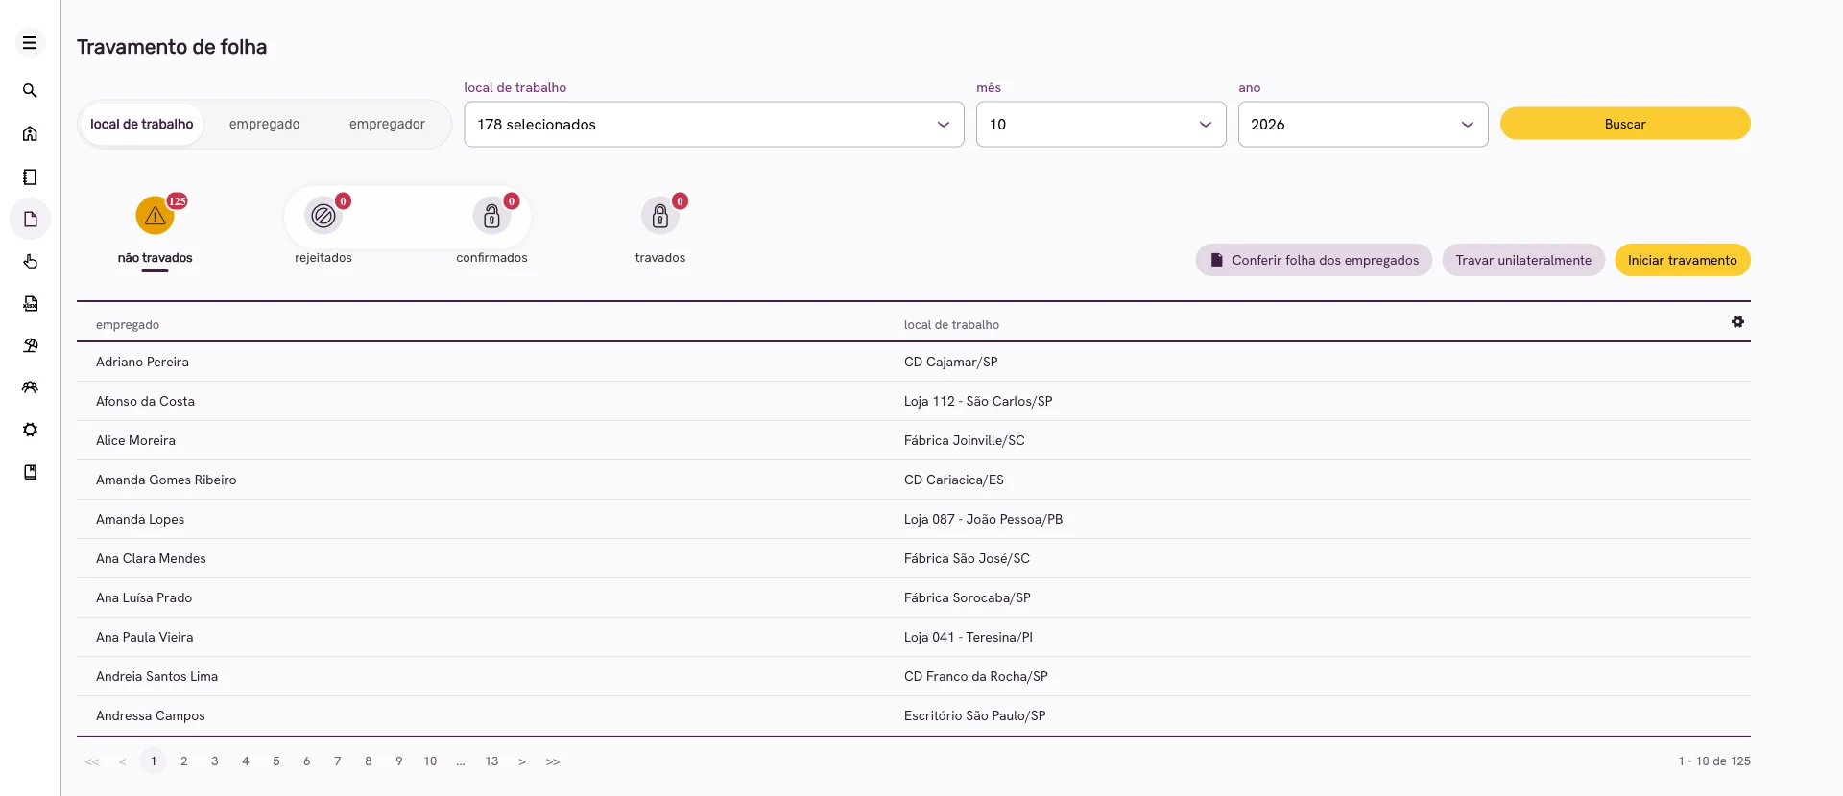This screenshot has height=796, width=1843.
Task: Select the local de trabalho toggle
Action: (142, 125)
